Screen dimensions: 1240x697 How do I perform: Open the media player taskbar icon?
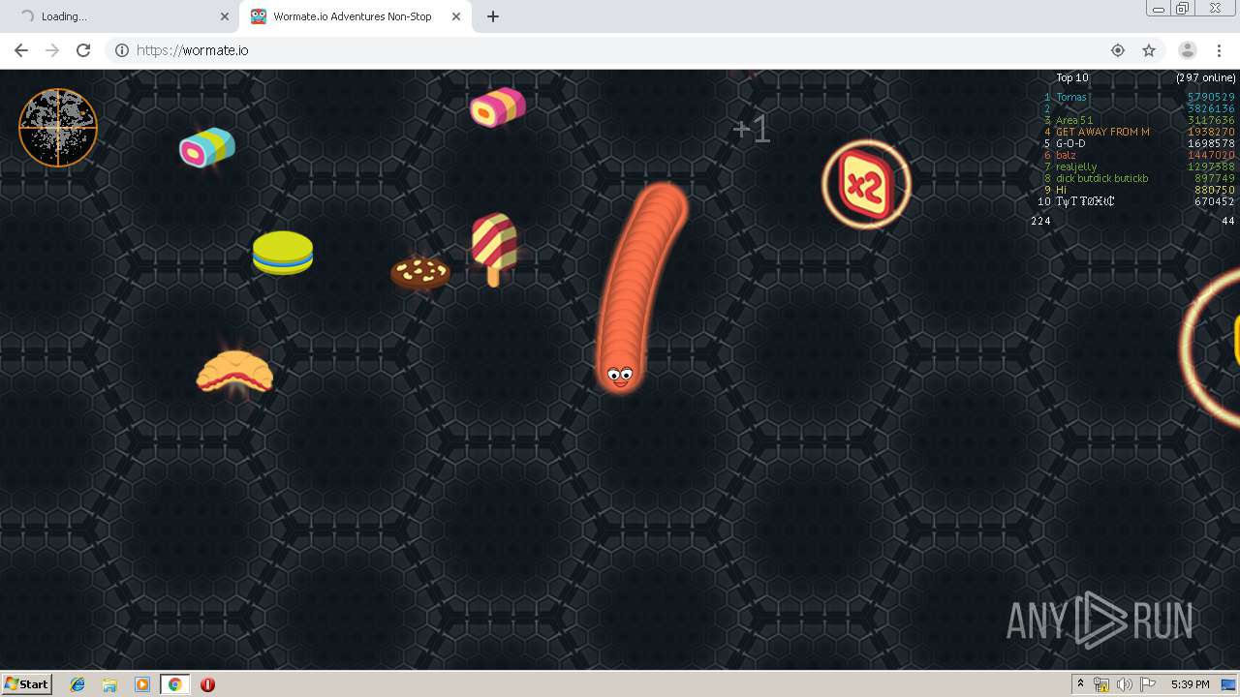(142, 684)
